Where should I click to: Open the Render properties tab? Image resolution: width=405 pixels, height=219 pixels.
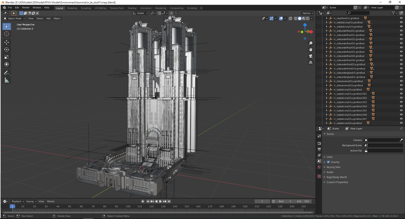click(319, 143)
